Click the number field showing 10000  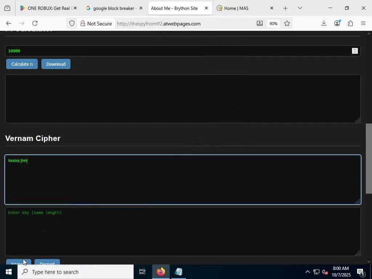pyautogui.click(x=183, y=51)
